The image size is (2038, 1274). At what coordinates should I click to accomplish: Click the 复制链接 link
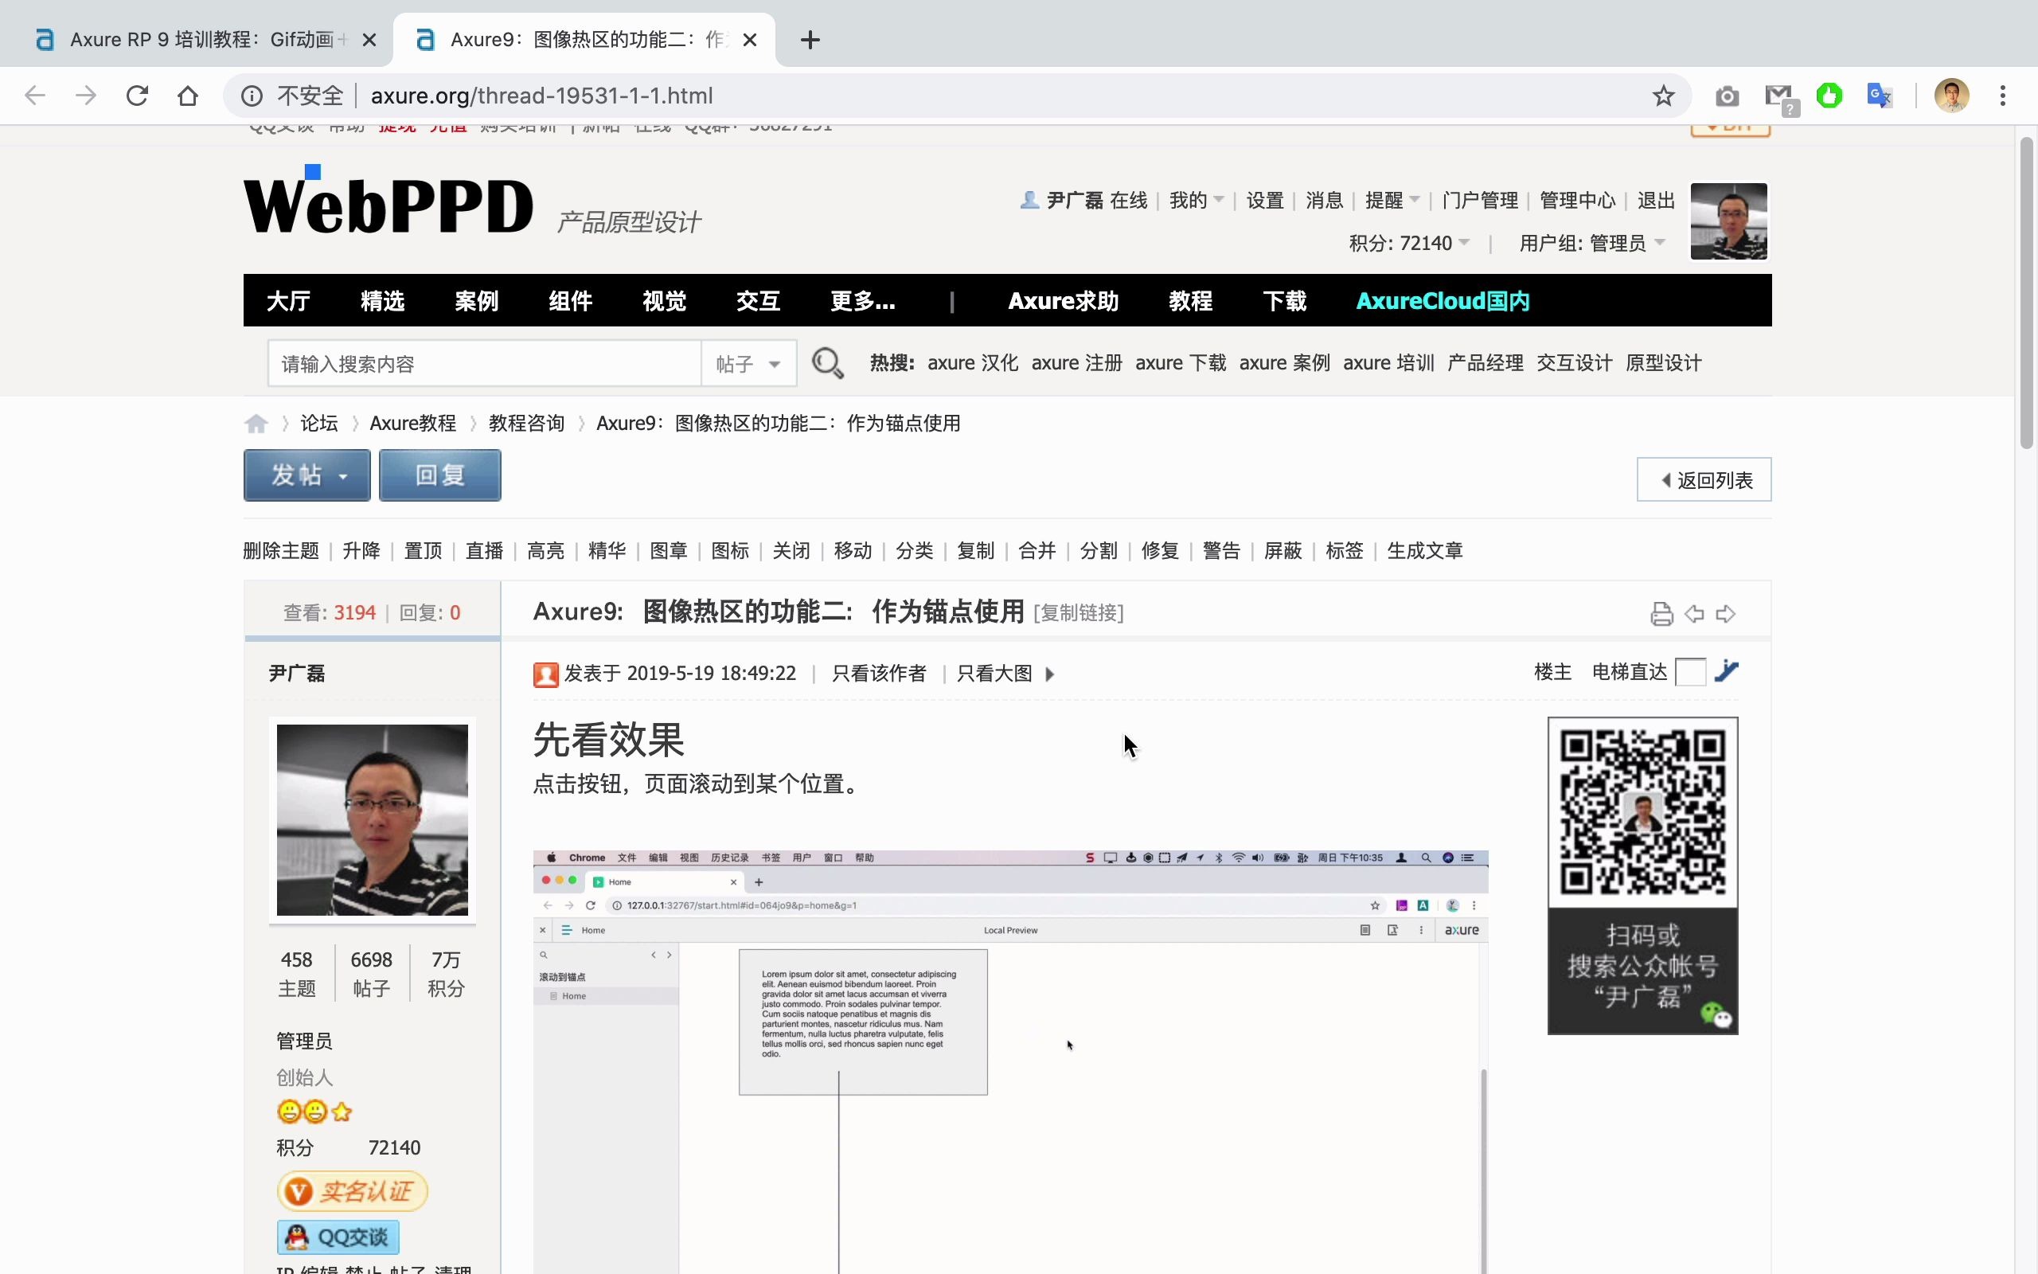[x=1079, y=612]
